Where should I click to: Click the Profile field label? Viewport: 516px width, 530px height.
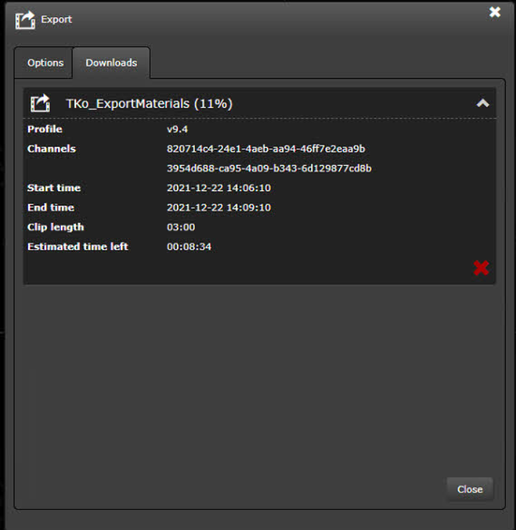point(45,130)
